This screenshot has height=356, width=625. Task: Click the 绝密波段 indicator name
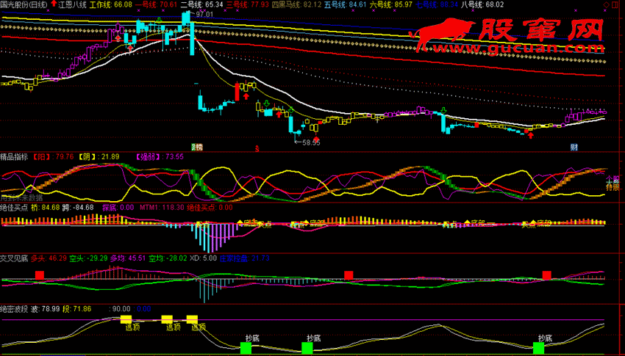click(14, 309)
